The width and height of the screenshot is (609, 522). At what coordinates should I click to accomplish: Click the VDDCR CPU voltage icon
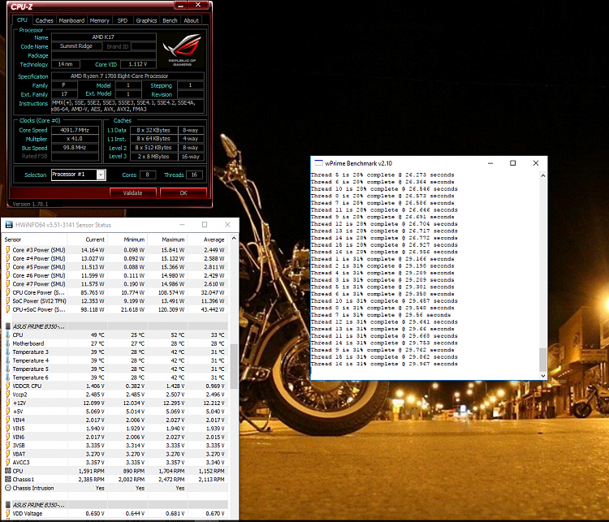click(7, 386)
